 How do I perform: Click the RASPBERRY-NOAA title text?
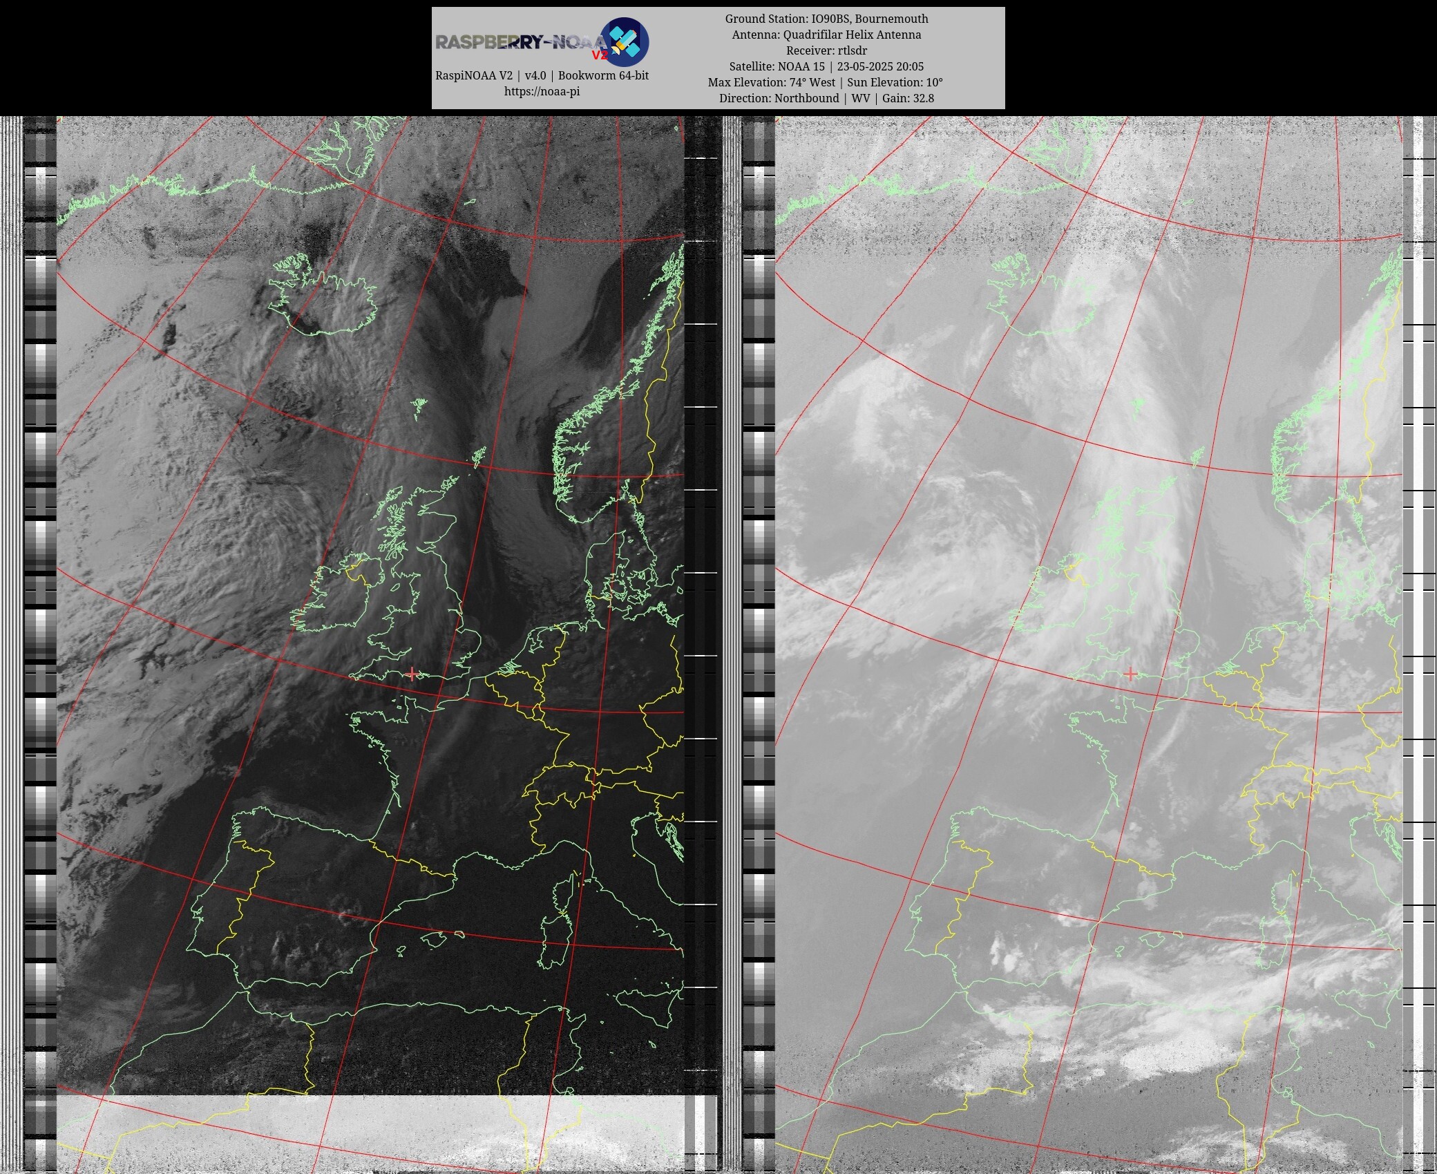coord(520,43)
